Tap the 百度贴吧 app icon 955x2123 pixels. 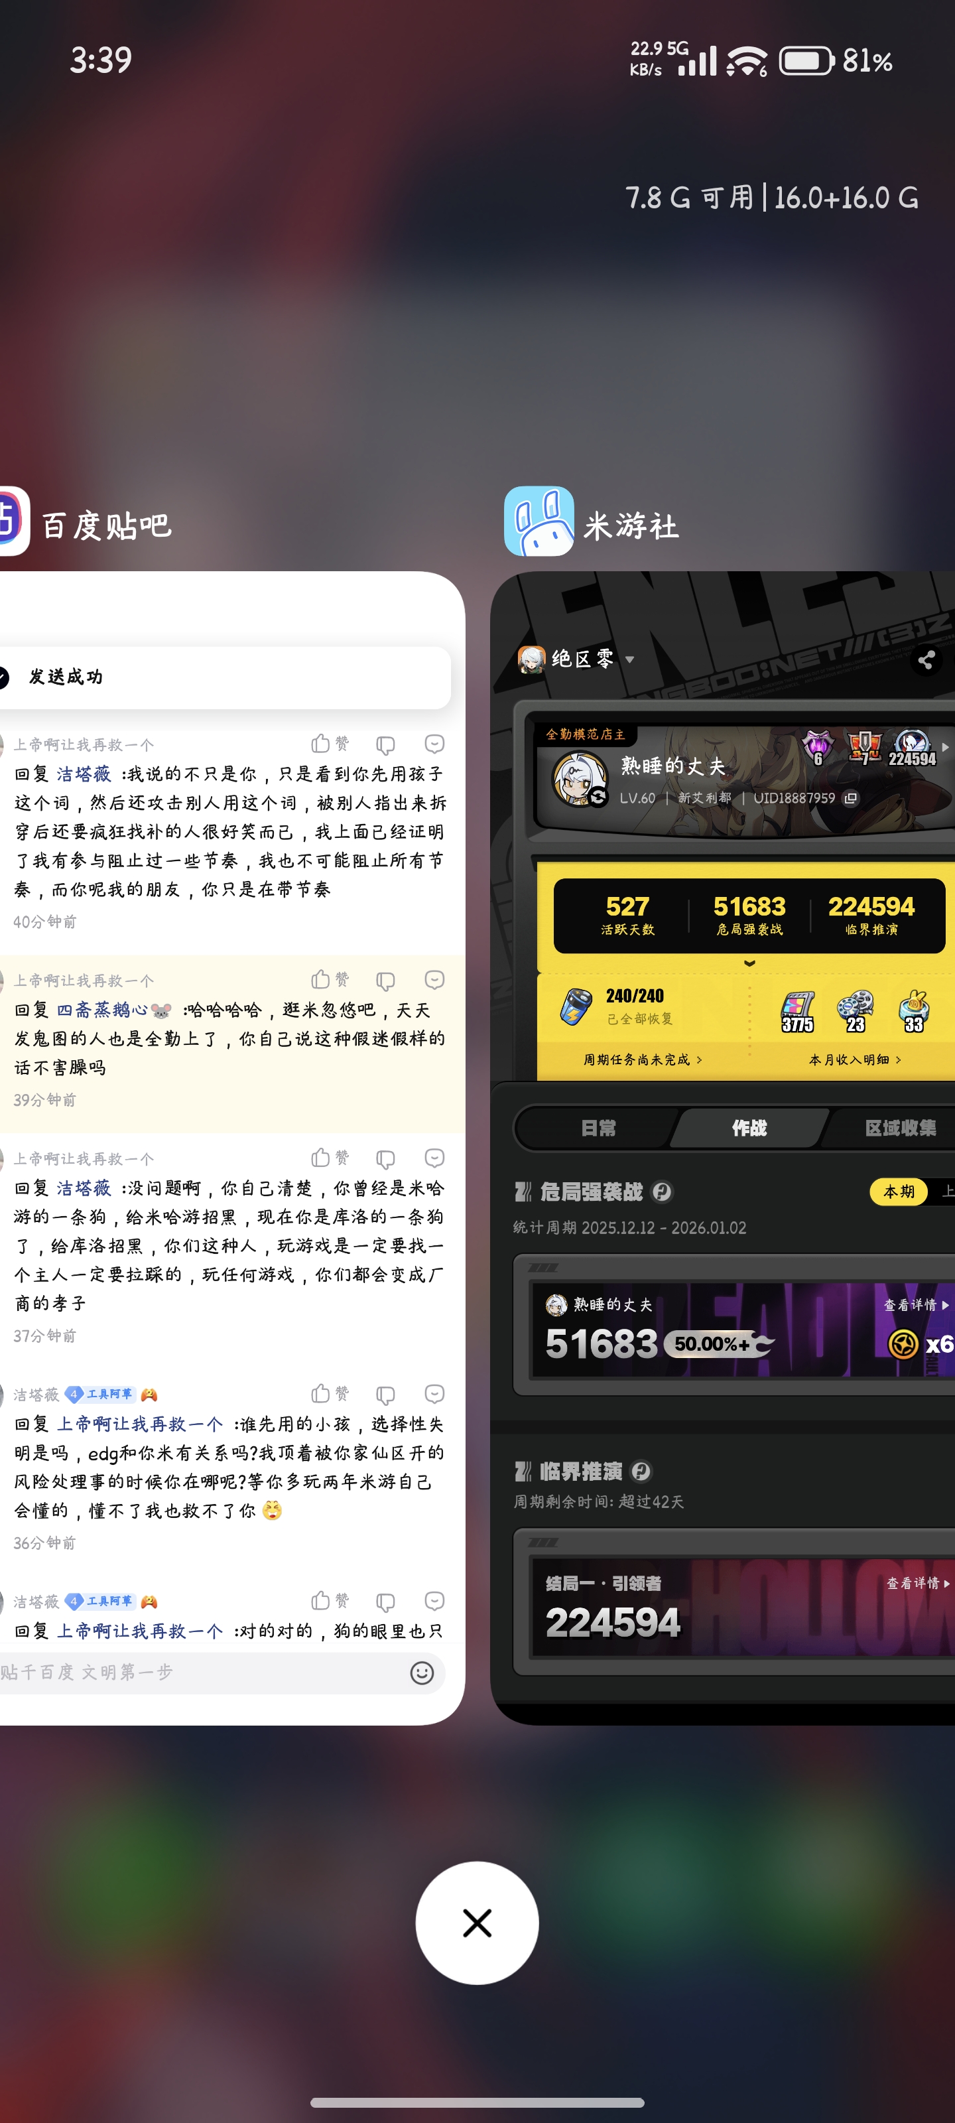(13, 521)
